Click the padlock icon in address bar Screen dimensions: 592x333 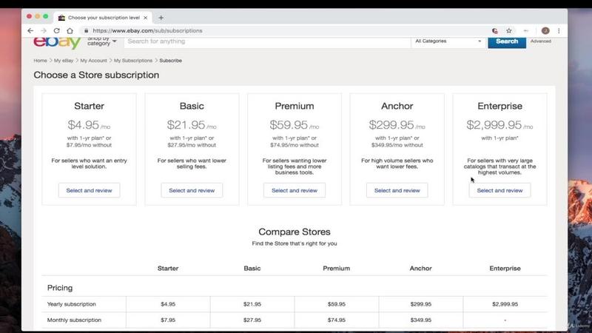[86, 30]
